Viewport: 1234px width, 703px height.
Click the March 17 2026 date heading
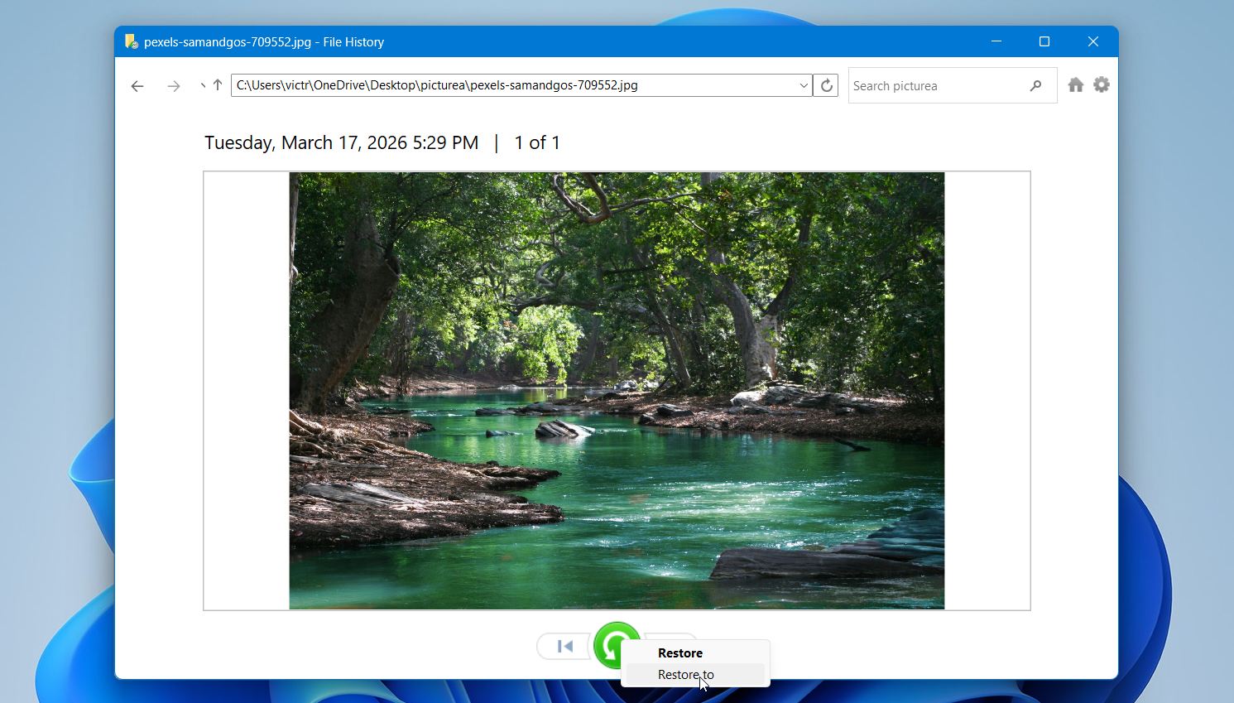[x=341, y=142]
